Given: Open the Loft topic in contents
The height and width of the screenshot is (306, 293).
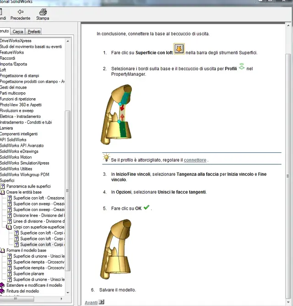Looking at the screenshot, I should (3, 70).
